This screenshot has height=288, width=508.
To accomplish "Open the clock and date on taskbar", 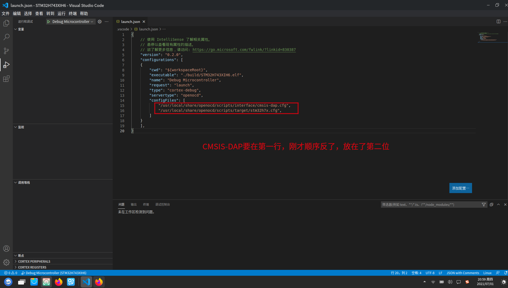I will click(x=485, y=282).
